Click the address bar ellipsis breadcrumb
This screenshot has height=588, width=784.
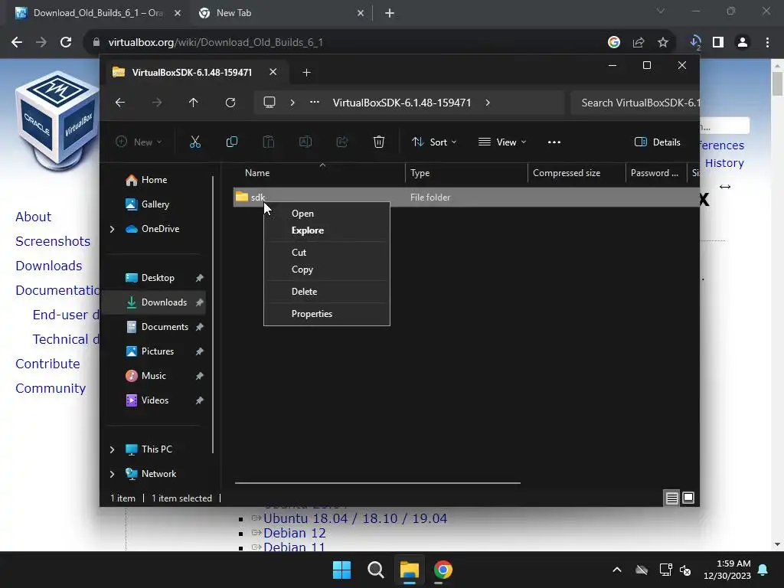pyautogui.click(x=315, y=102)
